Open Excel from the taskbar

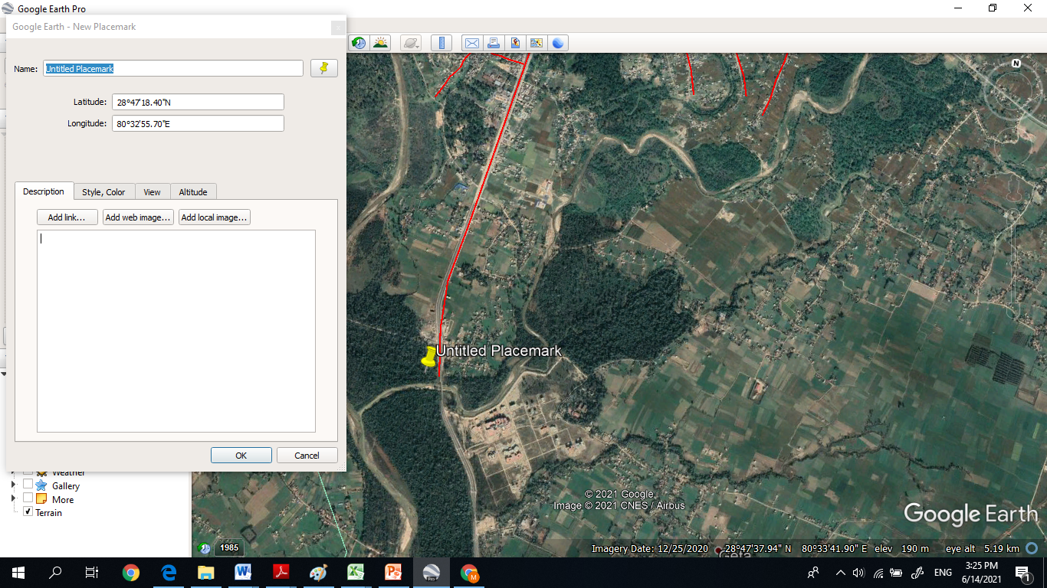[x=356, y=573]
